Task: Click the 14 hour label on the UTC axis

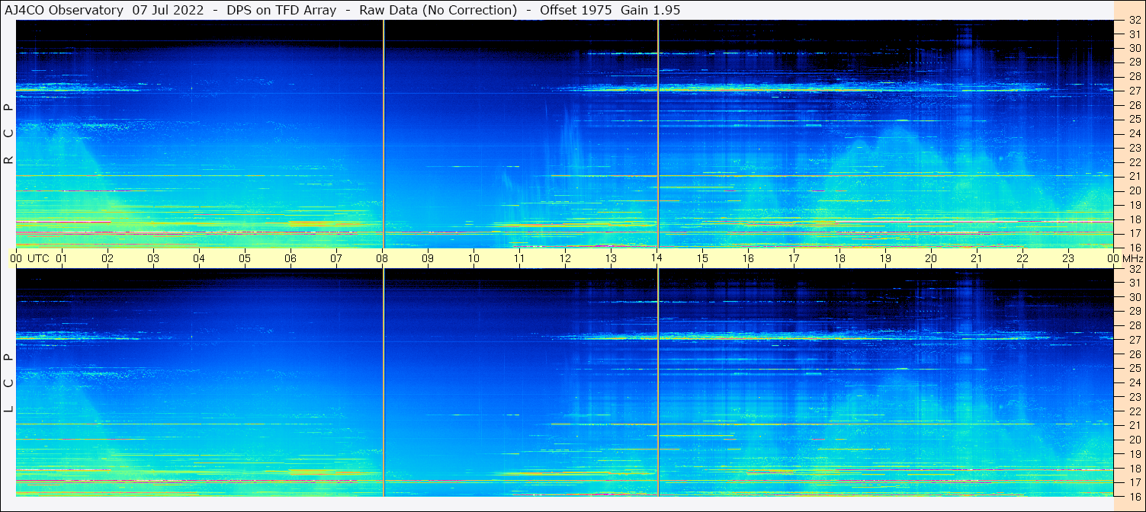Action: (656, 258)
